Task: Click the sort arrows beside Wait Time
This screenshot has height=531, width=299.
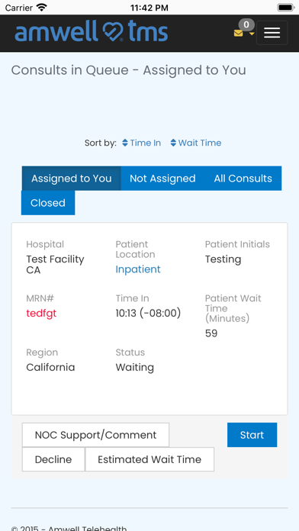Action: tap(173, 143)
